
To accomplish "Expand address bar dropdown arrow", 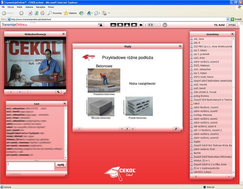I will [228, 19].
